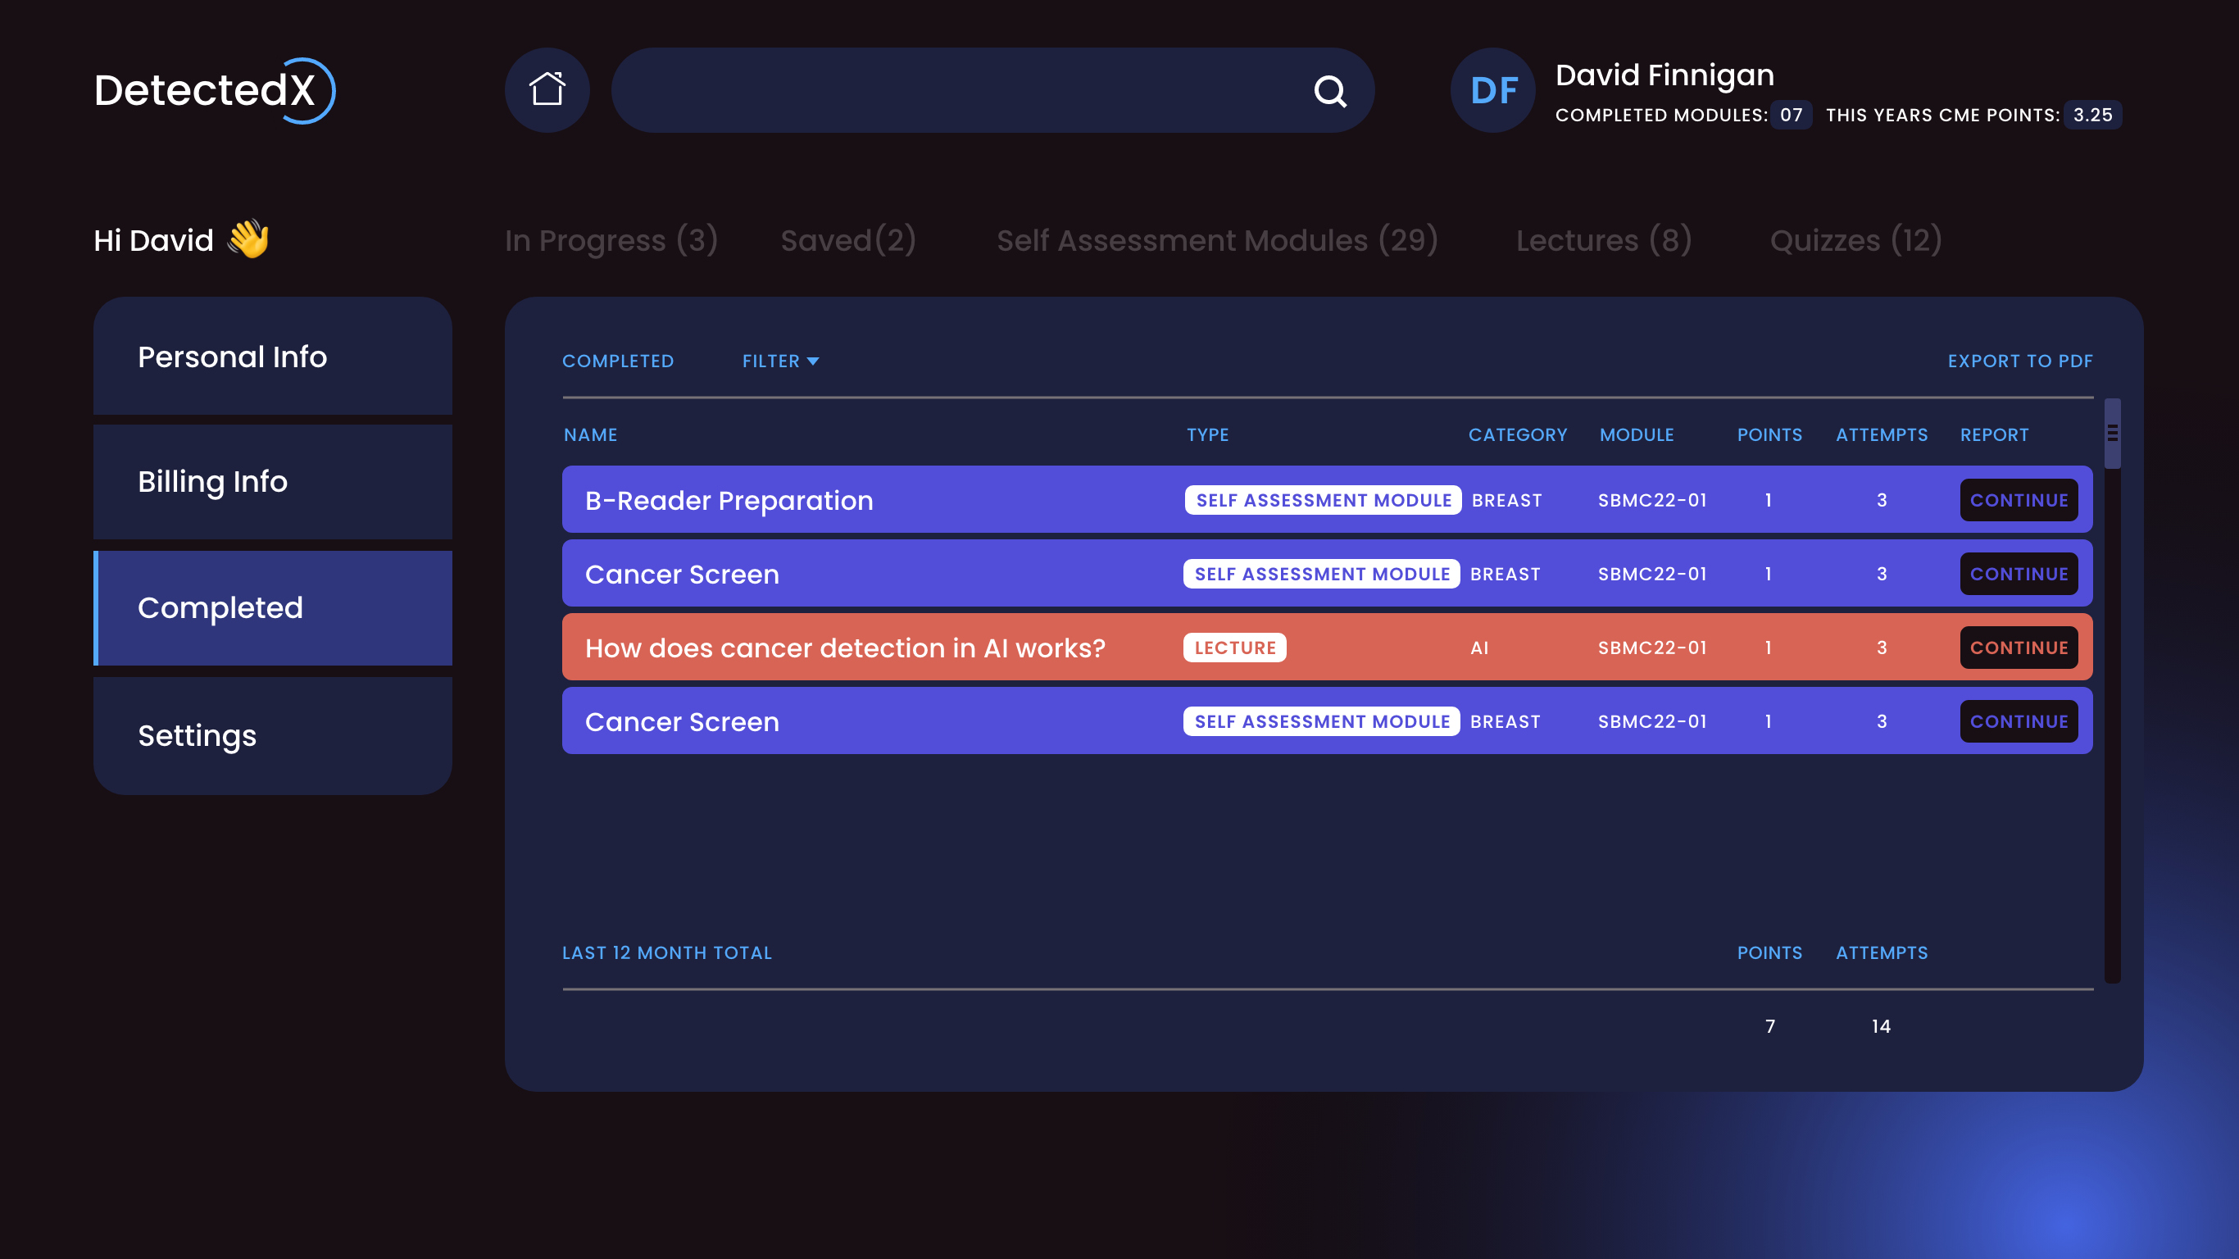Select the Lectures (8) tab
Image resolution: width=2239 pixels, height=1259 pixels.
[x=1604, y=240]
